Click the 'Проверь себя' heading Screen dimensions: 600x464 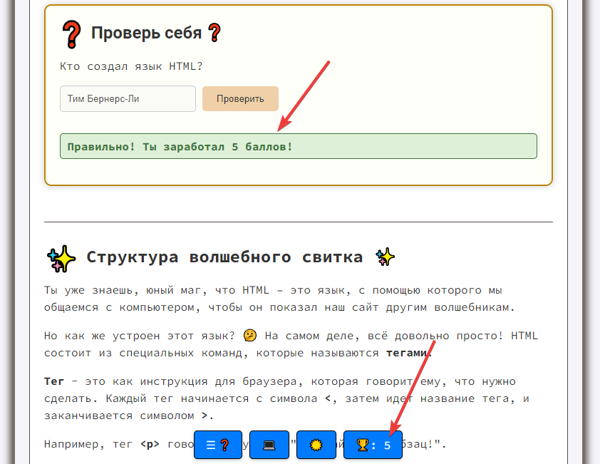pos(146,33)
